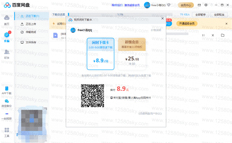Choose the 闲时下载卡 ¥8.9/月 plan
232x143 pixels.
click(101, 54)
